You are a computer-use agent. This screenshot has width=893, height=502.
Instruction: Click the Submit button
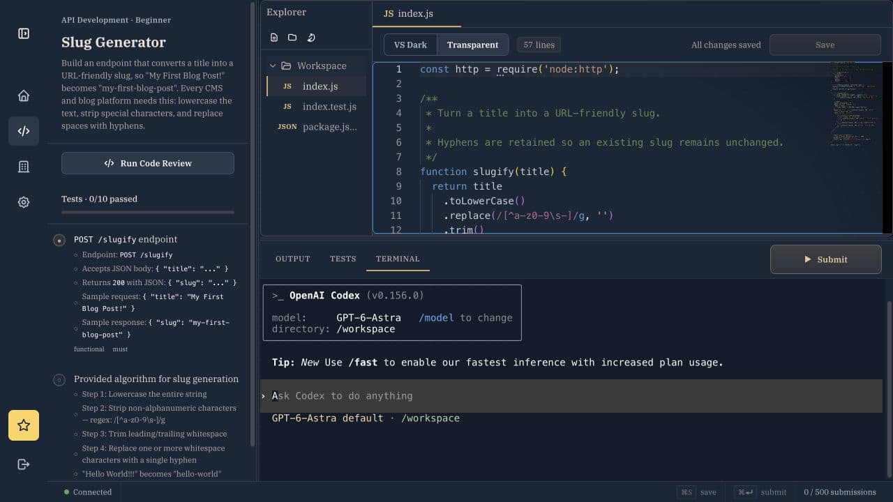tap(826, 259)
